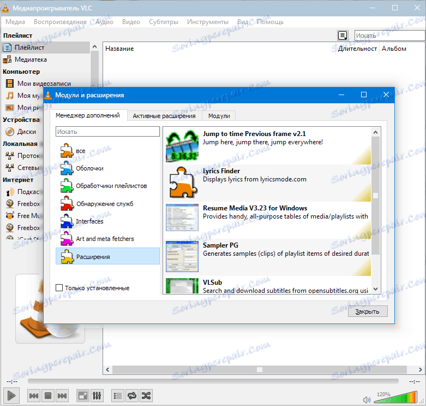426x406 pixels.
Task: Select Interfaces category
Action: 107,221
